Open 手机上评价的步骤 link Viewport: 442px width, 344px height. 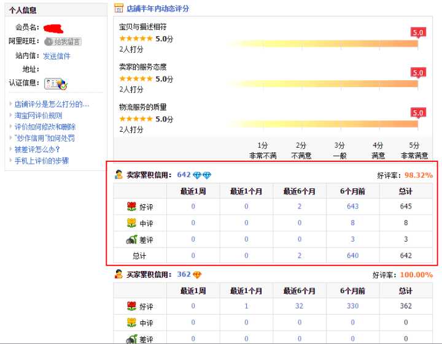pyautogui.click(x=42, y=161)
